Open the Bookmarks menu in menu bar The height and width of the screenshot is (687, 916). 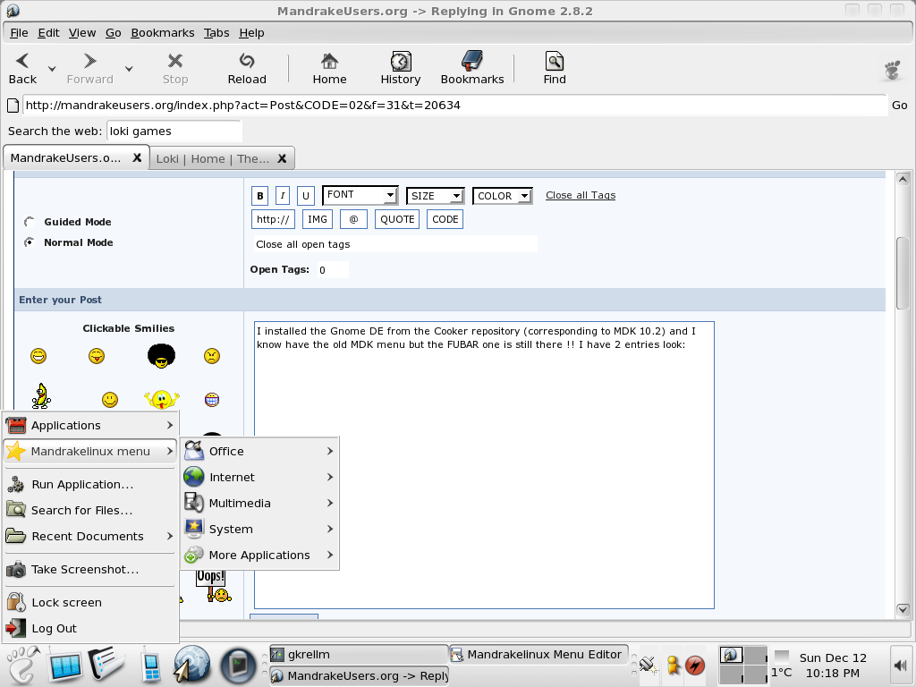click(163, 33)
